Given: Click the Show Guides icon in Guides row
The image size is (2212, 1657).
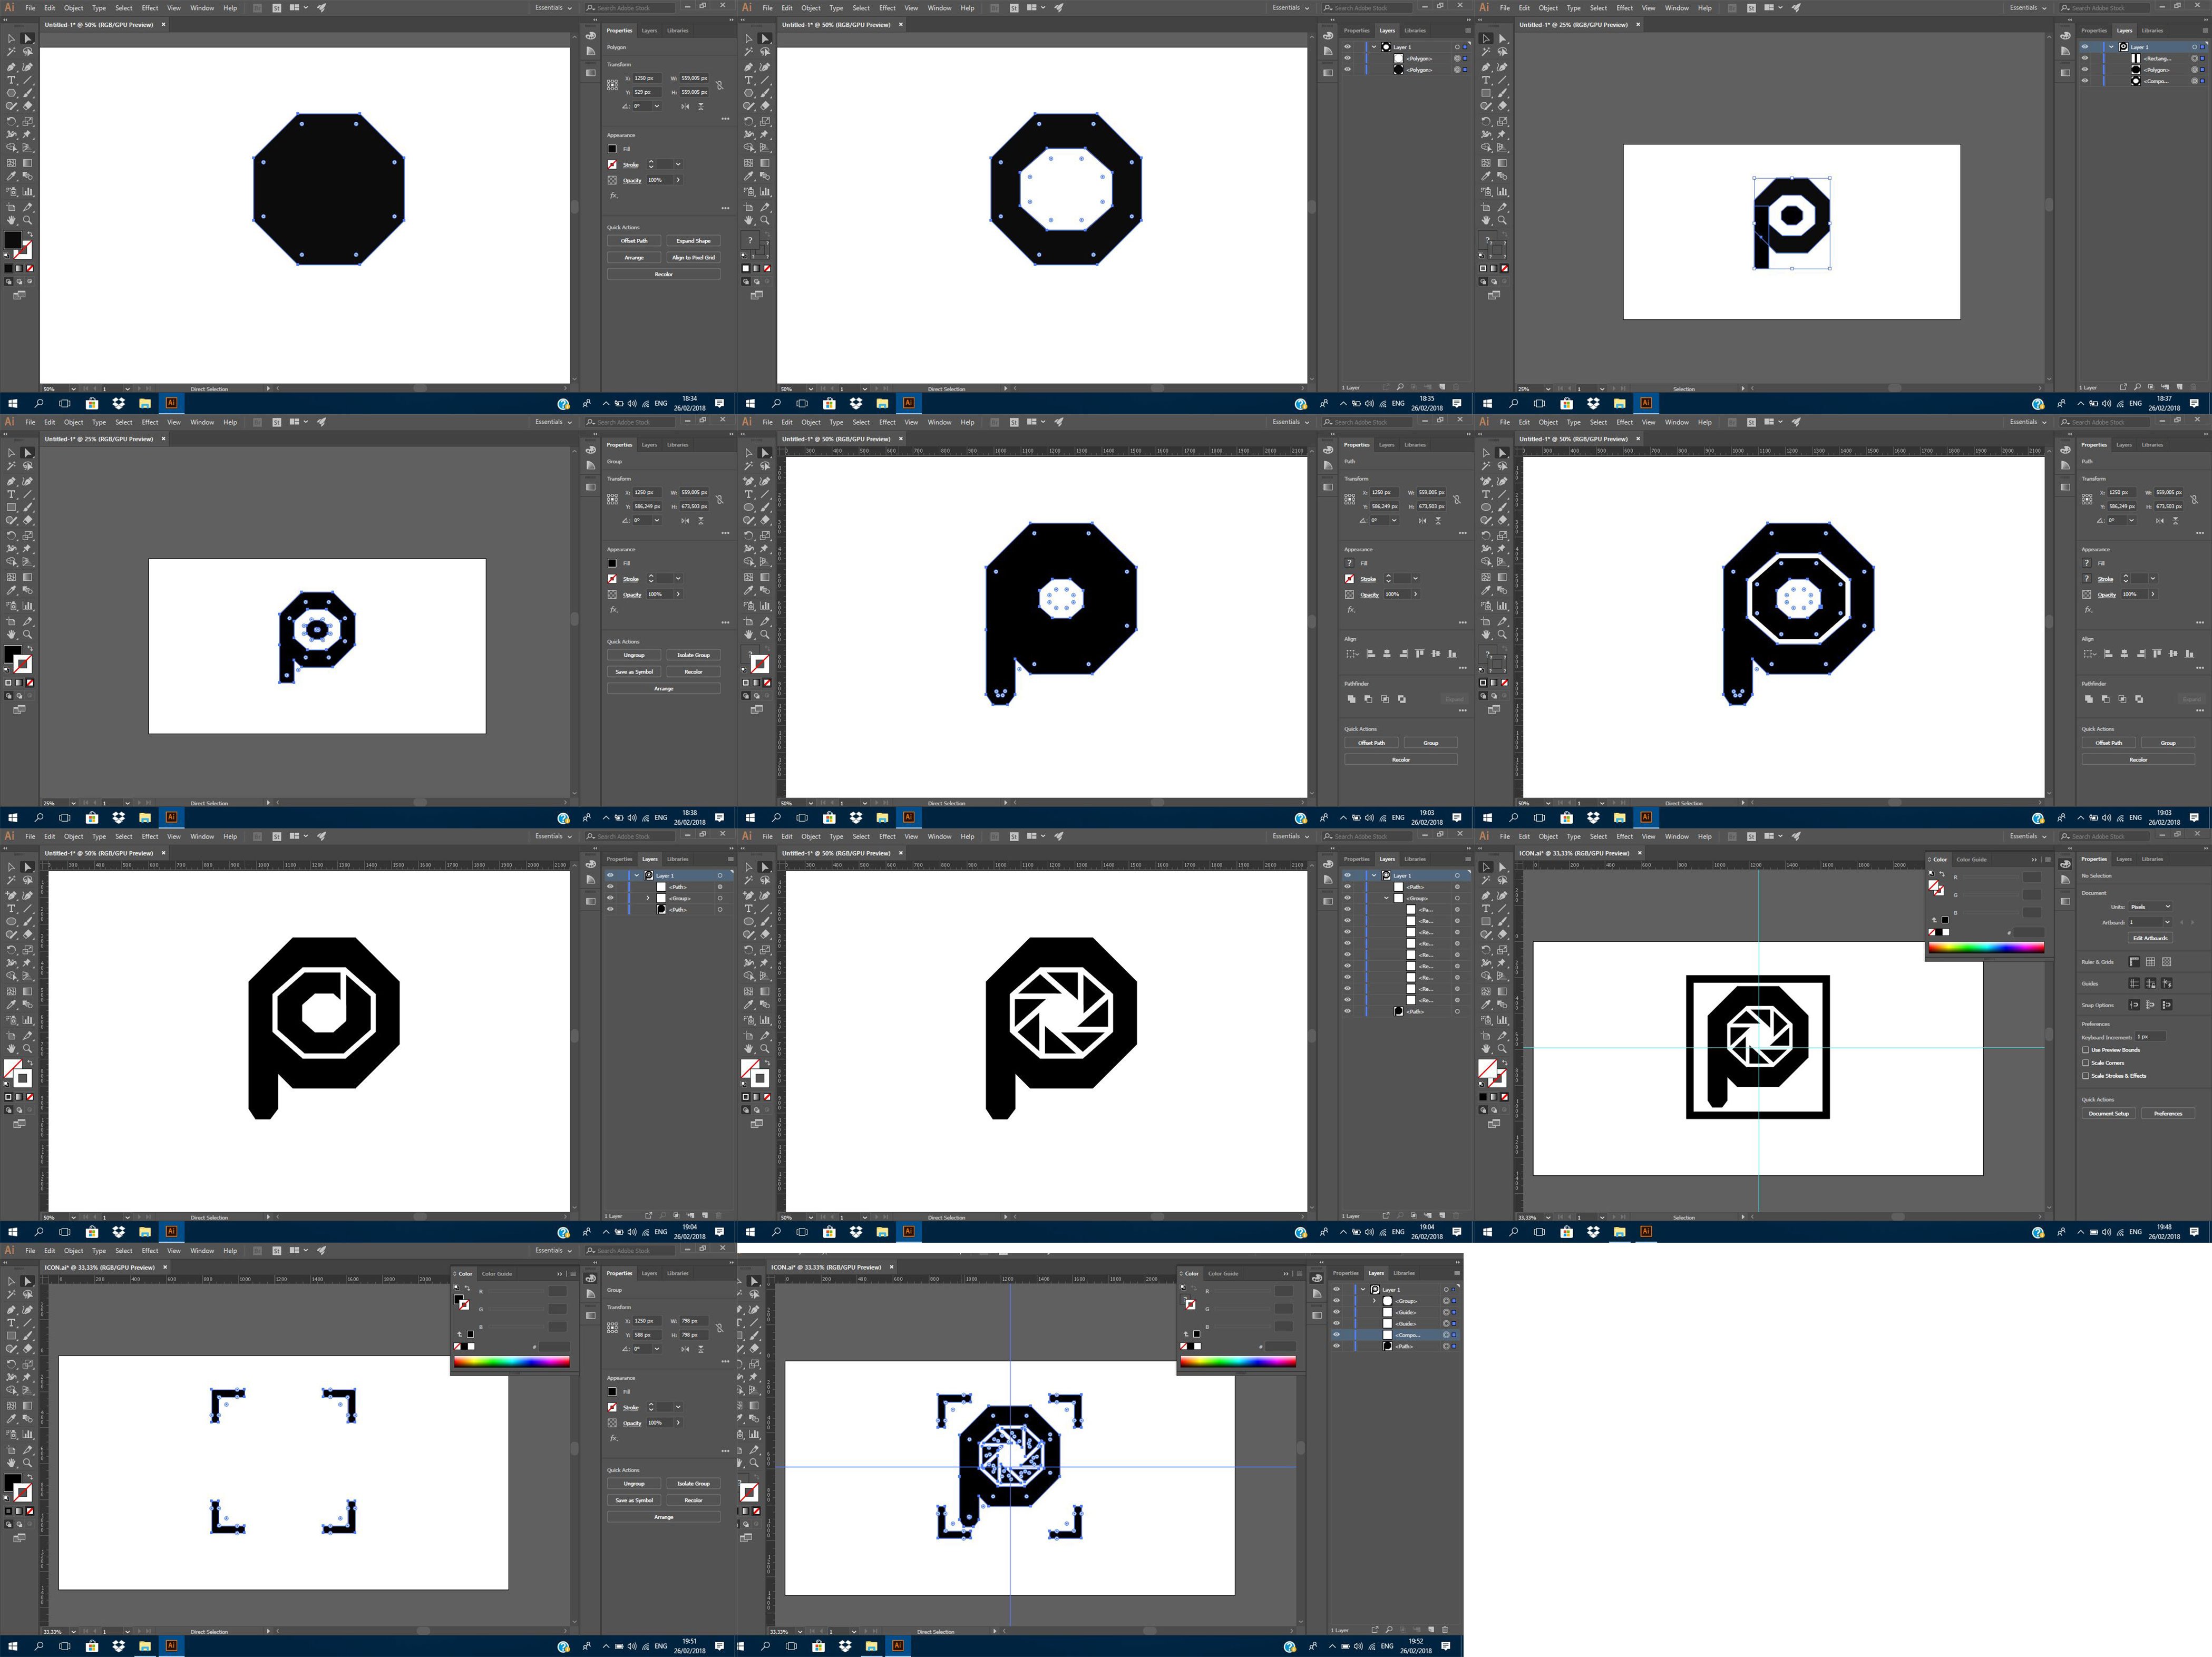Looking at the screenshot, I should 2134,983.
